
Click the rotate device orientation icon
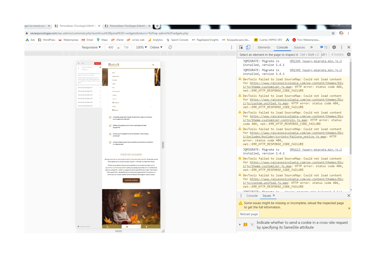point(170,47)
